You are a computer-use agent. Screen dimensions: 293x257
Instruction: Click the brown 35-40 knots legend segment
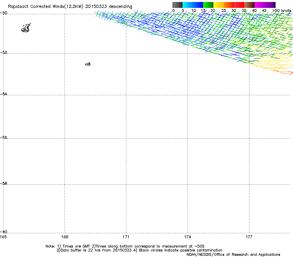249,5
